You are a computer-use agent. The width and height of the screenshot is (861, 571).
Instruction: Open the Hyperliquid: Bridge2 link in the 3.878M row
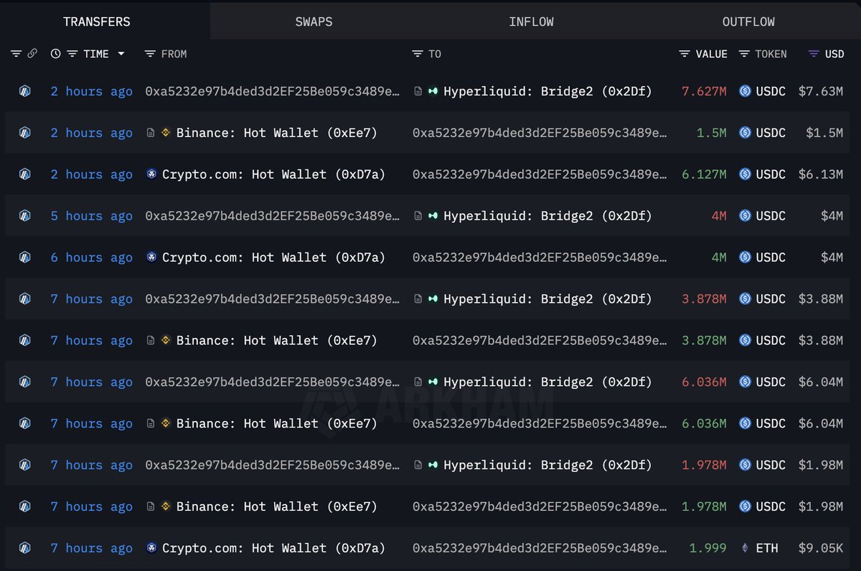tap(548, 299)
